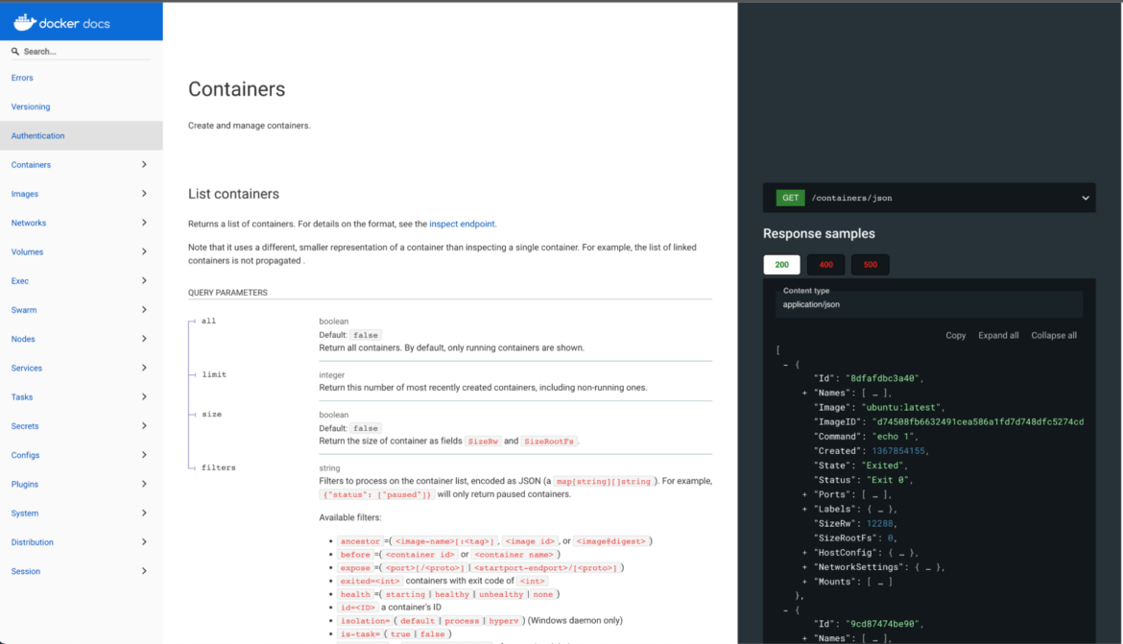Screen dimensions: 1123x644
Task: Select the Authentication sidebar item
Action: click(x=37, y=135)
